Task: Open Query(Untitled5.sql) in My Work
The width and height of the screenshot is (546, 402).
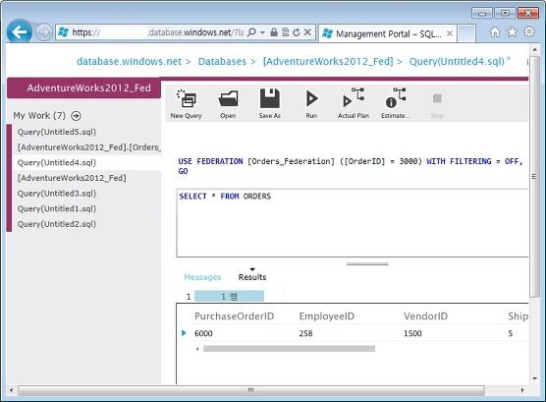Action: [56, 132]
